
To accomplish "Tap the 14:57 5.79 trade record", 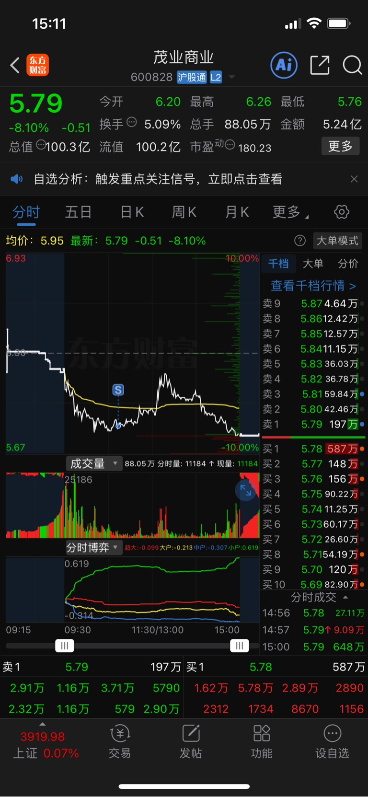I will (x=313, y=630).
